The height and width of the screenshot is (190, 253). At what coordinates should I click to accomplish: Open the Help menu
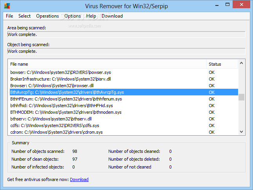tap(91, 16)
